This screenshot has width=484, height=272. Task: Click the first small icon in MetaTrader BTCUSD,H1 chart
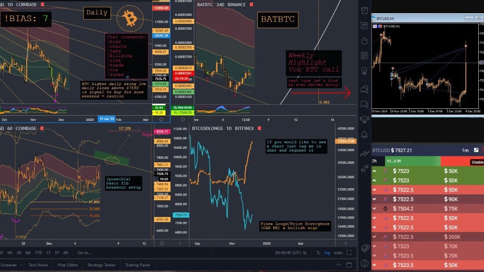click(375, 26)
